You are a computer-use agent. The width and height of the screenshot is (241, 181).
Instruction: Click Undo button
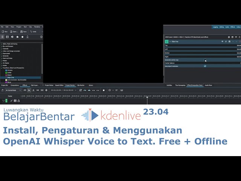tap(33, 32)
